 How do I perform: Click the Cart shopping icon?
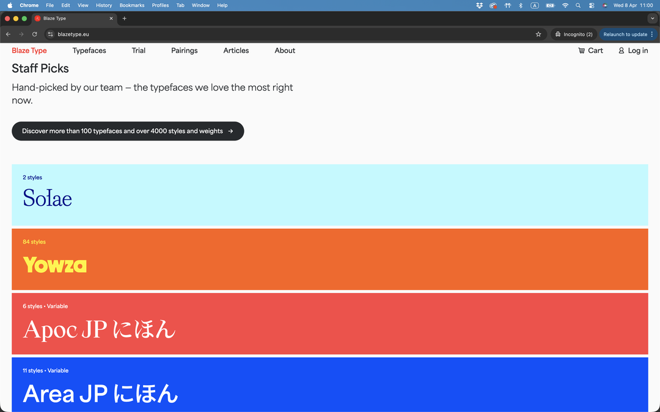pos(581,51)
